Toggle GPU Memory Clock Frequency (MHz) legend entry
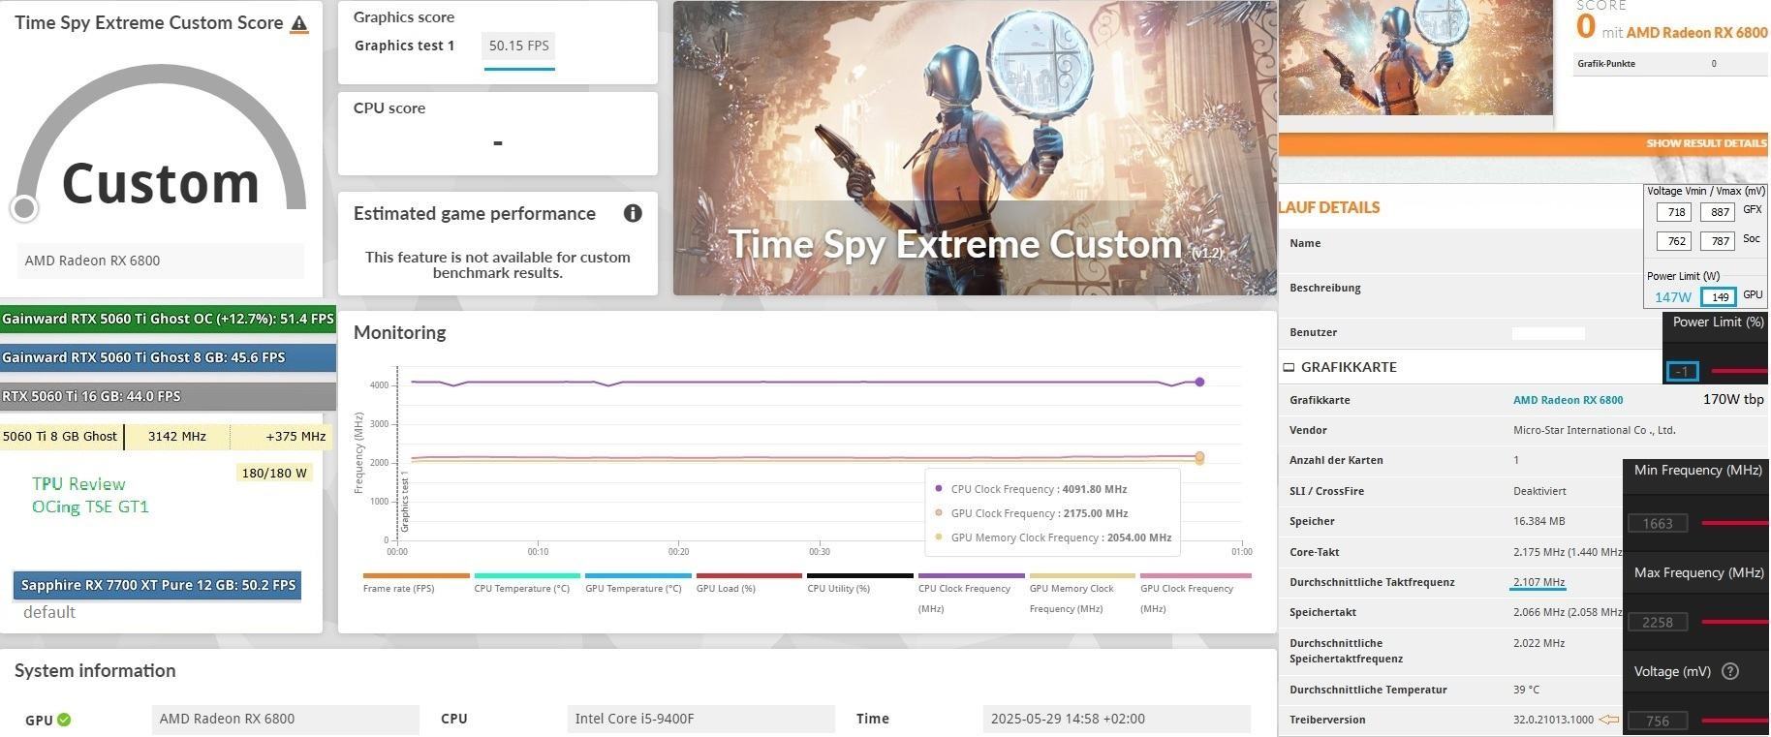1771x737 pixels. pyautogui.click(x=1081, y=594)
